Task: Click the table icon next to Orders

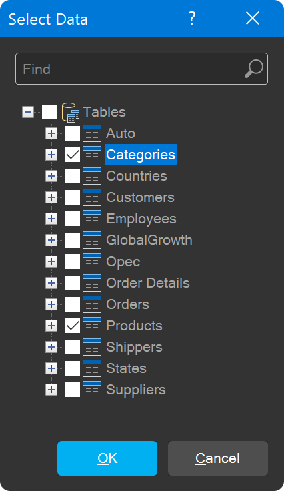Action: 92,304
